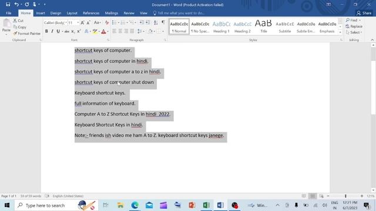
Task: Align text right
Action: (x=126, y=31)
